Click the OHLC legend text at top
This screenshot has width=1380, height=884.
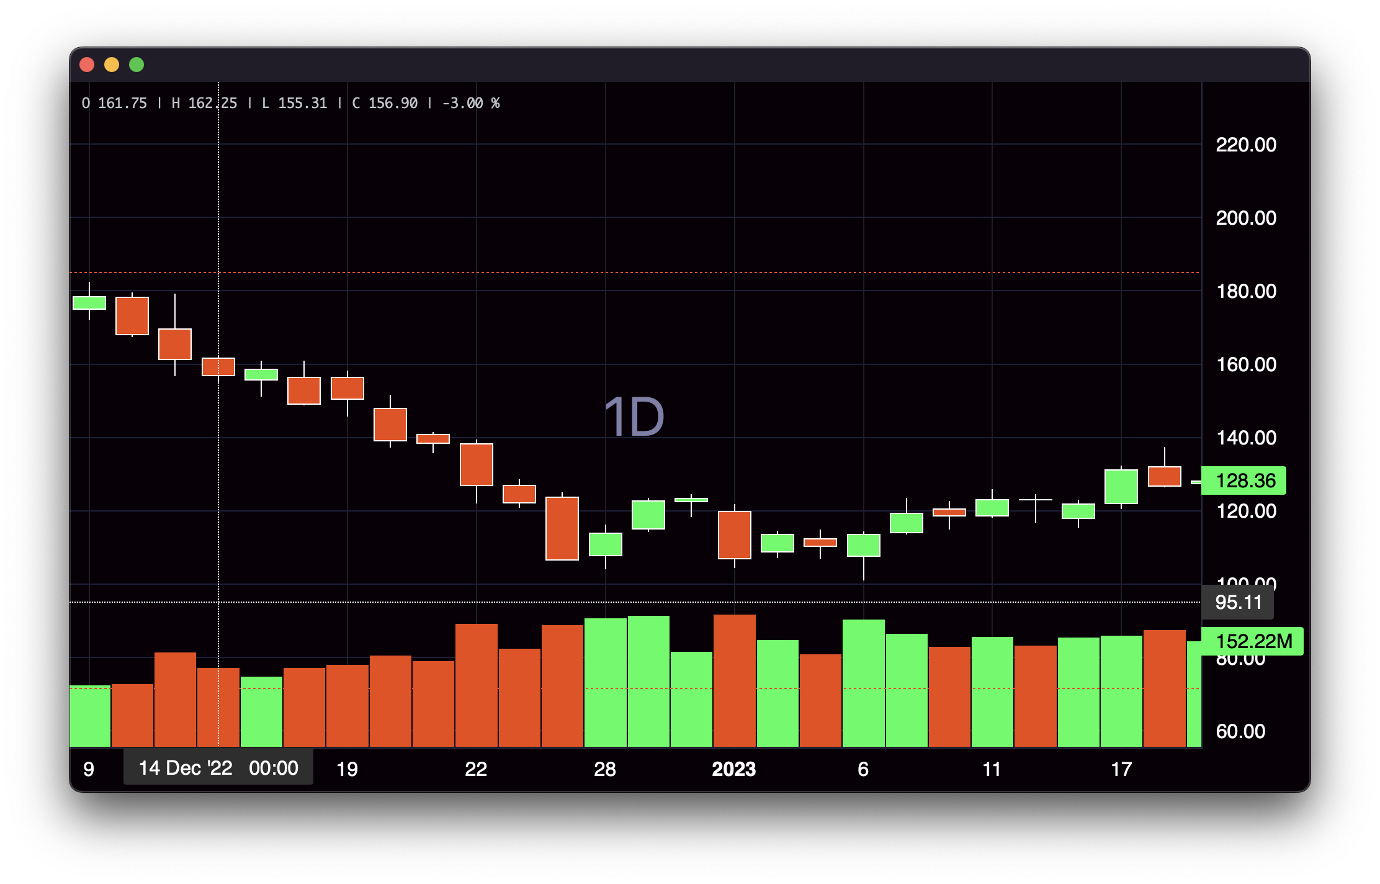(x=290, y=103)
